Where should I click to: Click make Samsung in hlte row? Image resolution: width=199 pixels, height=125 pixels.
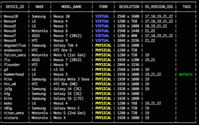coord(39,79)
